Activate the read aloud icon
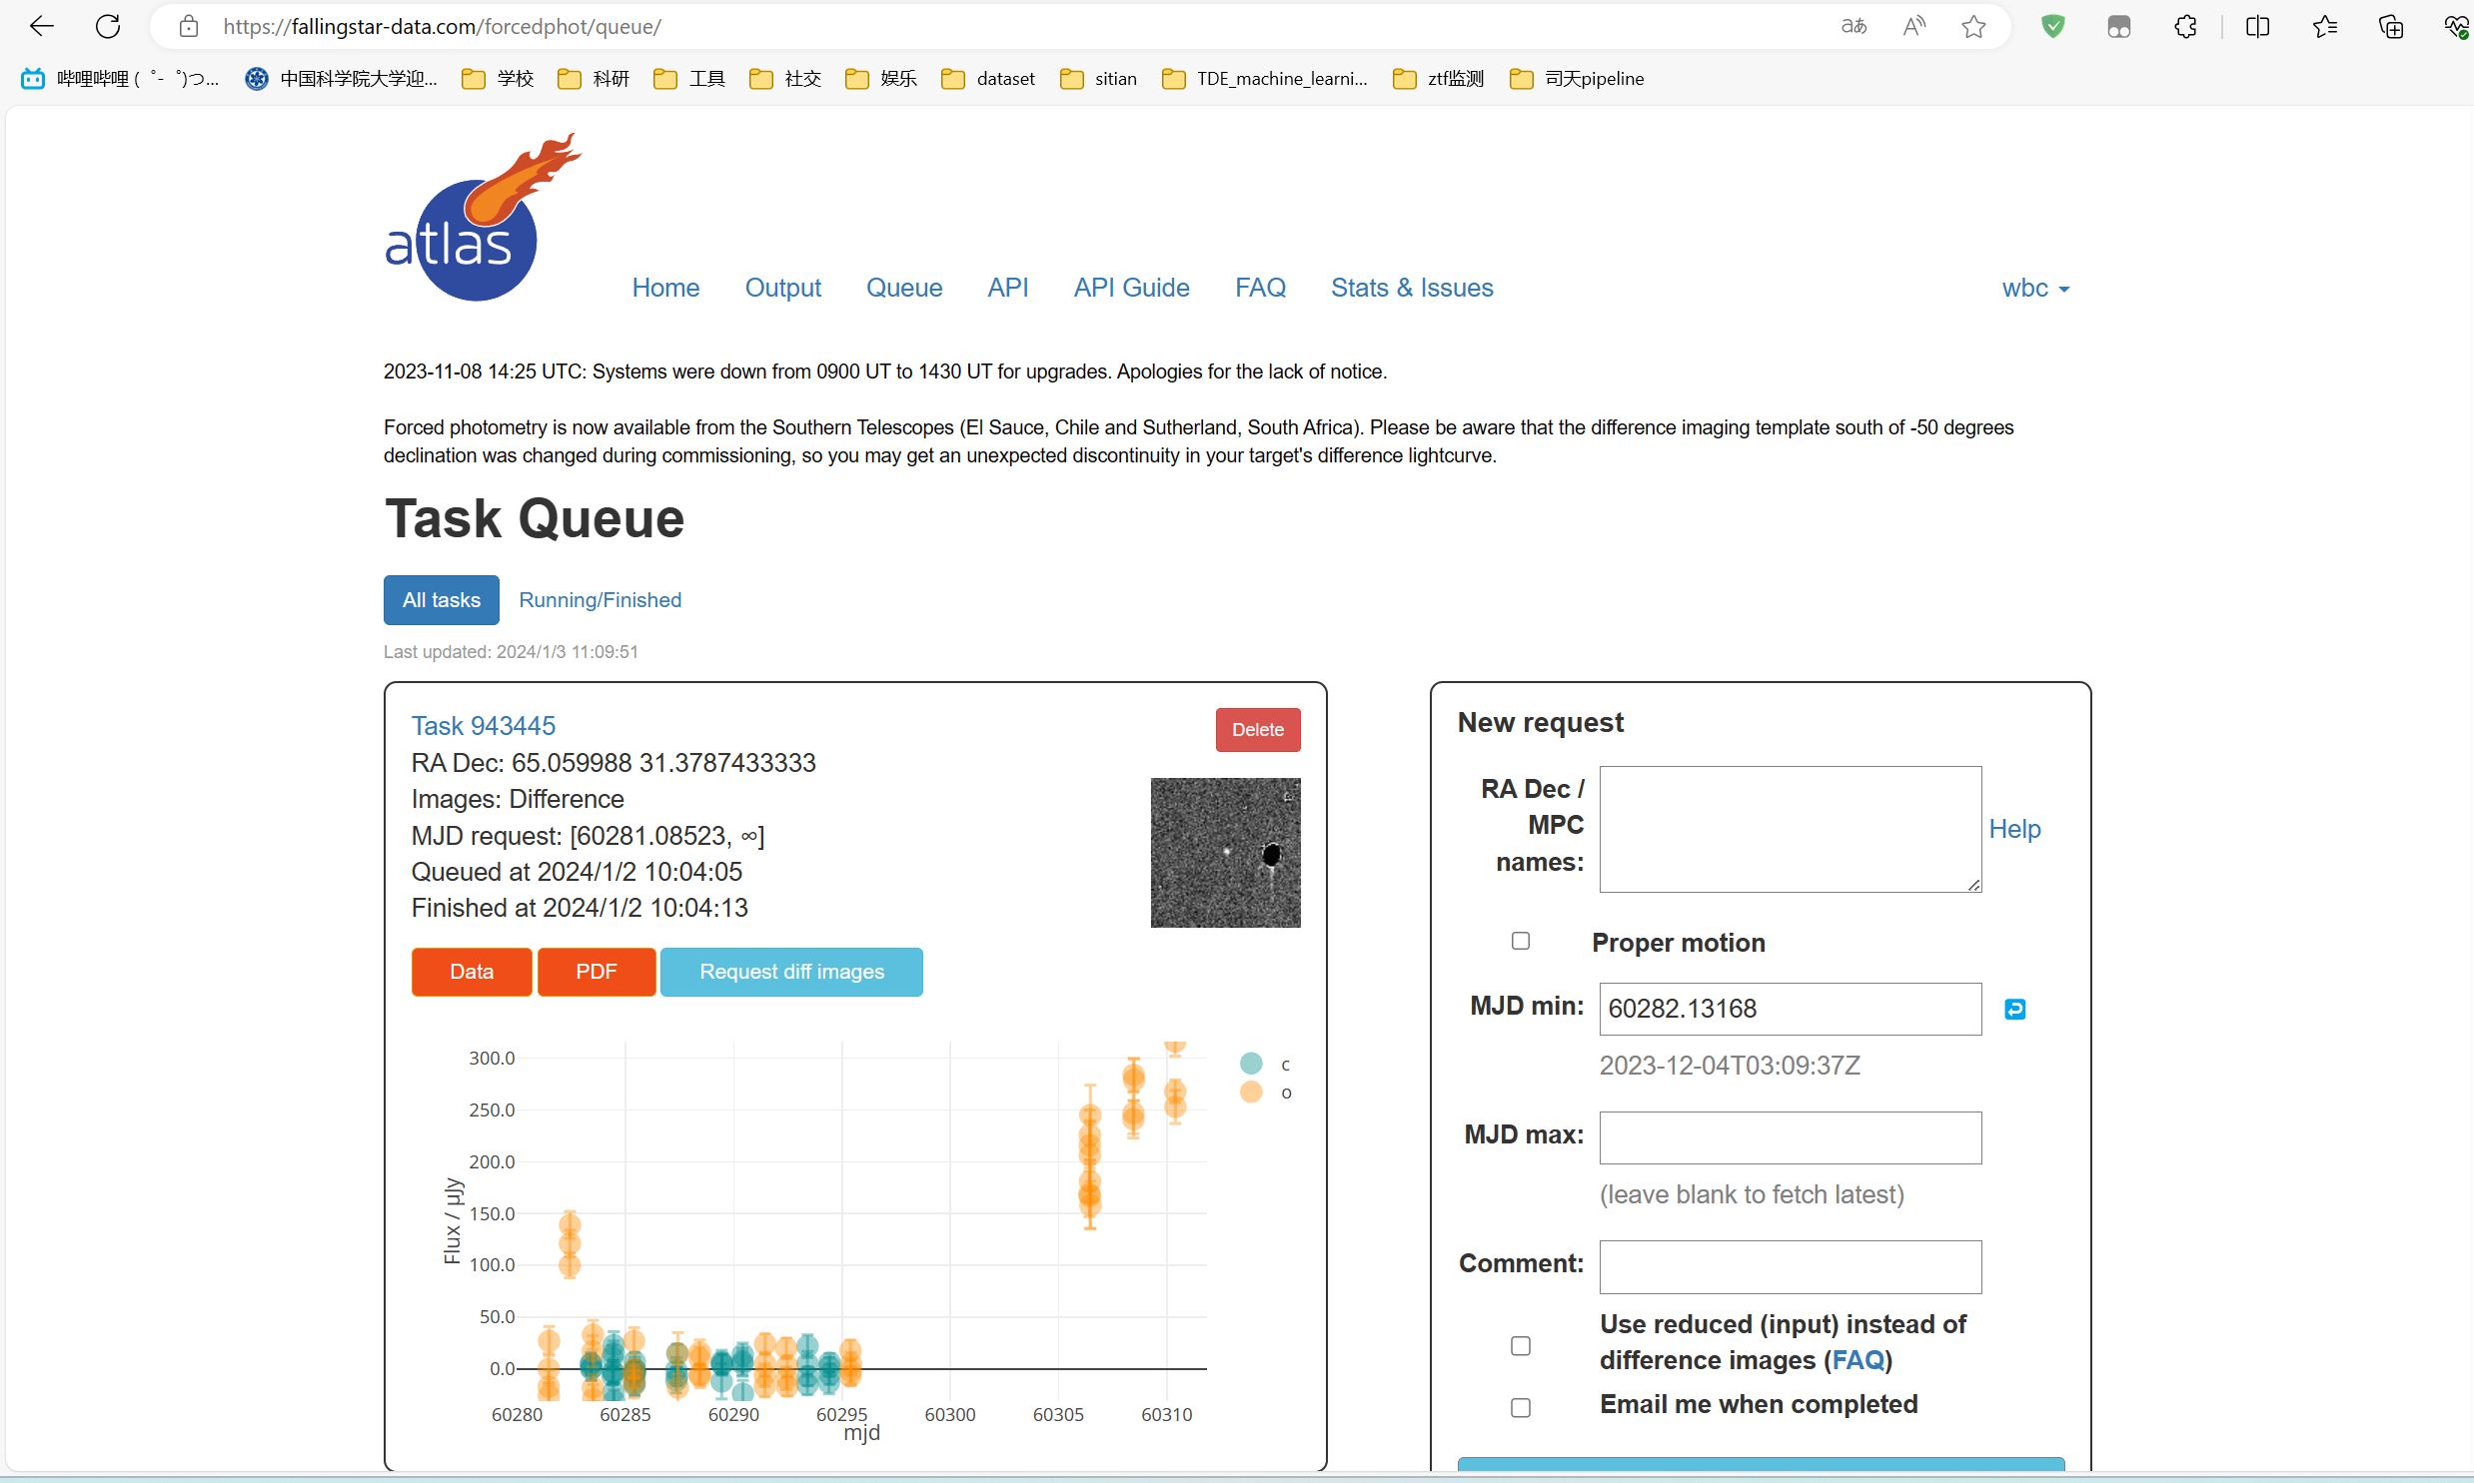Screen dimensions: 2474x1483 pos(1913,27)
